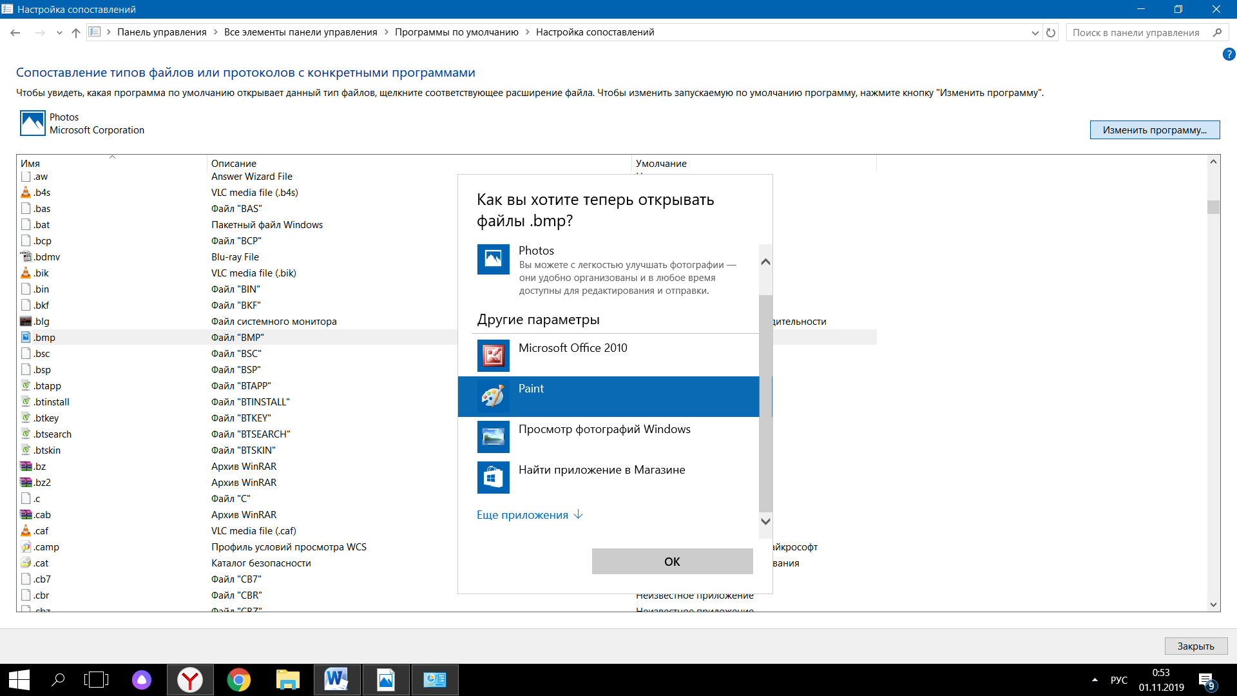Image resolution: width=1237 pixels, height=696 pixels.
Task: Refresh the control panel address bar
Action: [1051, 32]
